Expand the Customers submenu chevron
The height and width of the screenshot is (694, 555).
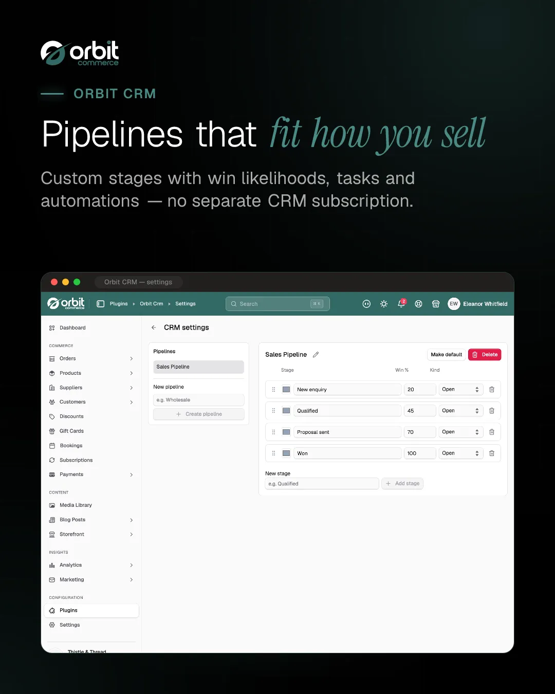pos(132,402)
